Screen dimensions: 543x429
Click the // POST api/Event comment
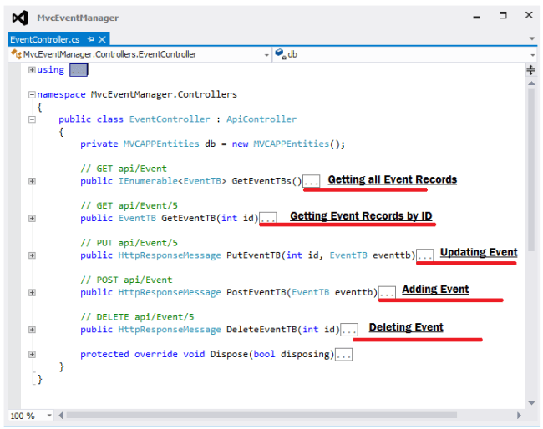click(x=126, y=280)
